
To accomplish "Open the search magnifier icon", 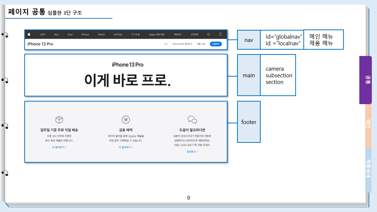I will click(x=209, y=34).
